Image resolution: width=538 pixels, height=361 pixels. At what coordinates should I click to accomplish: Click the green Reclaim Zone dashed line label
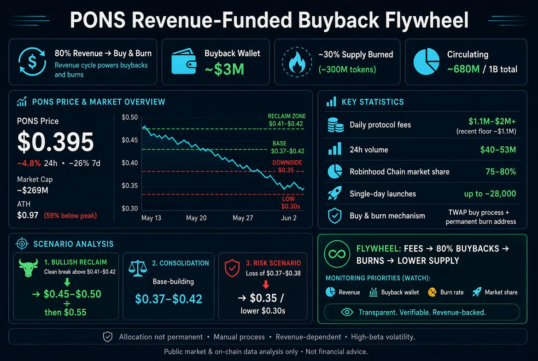point(287,120)
